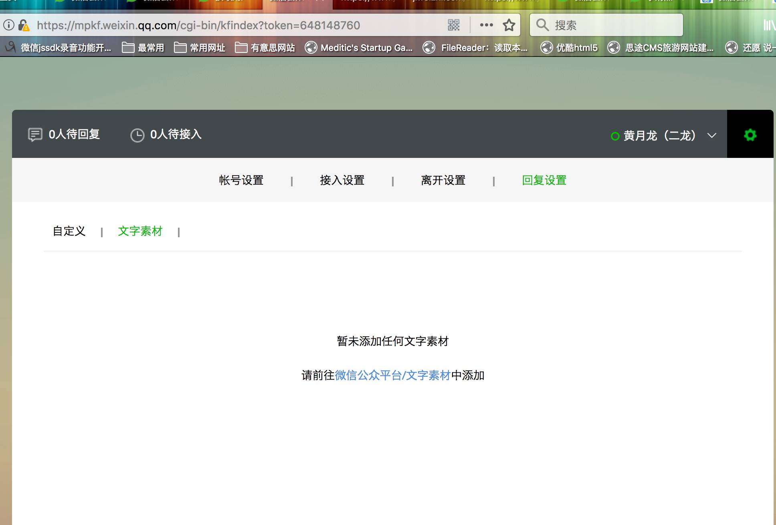Select the 离开设置 tab
The image size is (776, 525).
443,180
